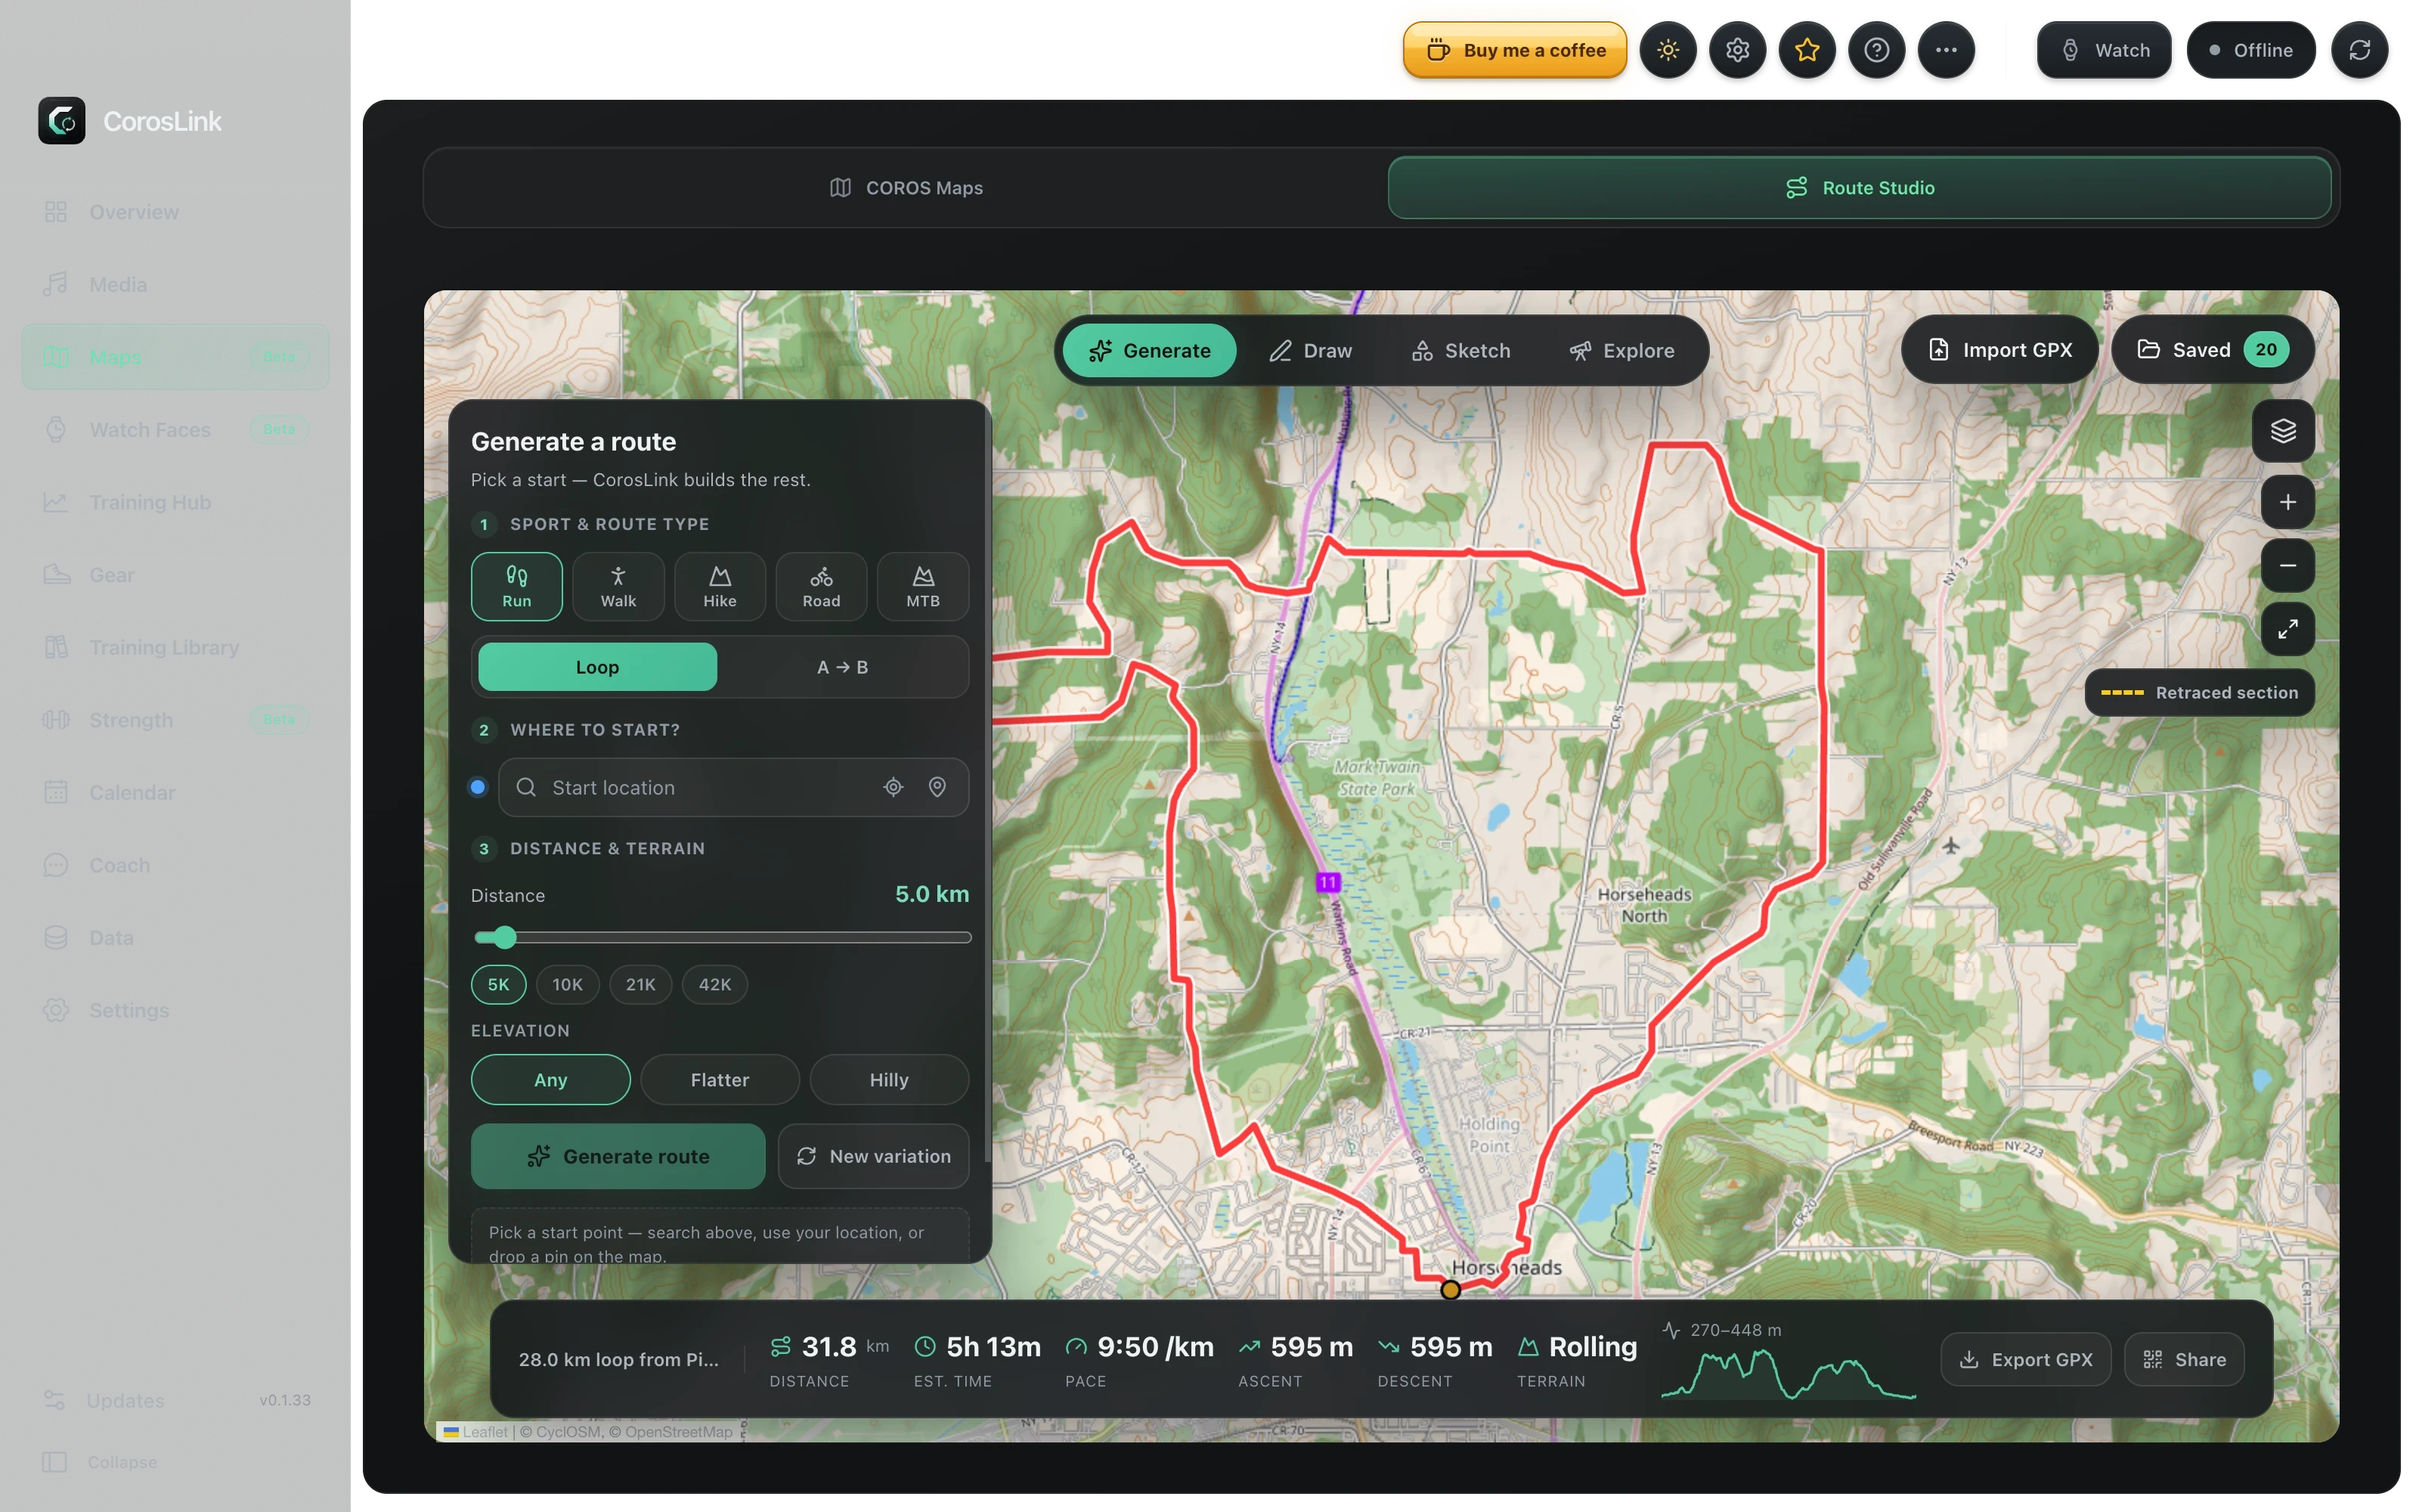This screenshot has height=1512, width=2419.
Task: Click Export GPX button
Action: coord(2025,1360)
